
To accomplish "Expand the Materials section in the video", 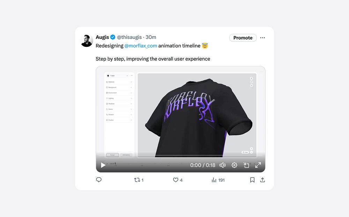I will 119,82.
